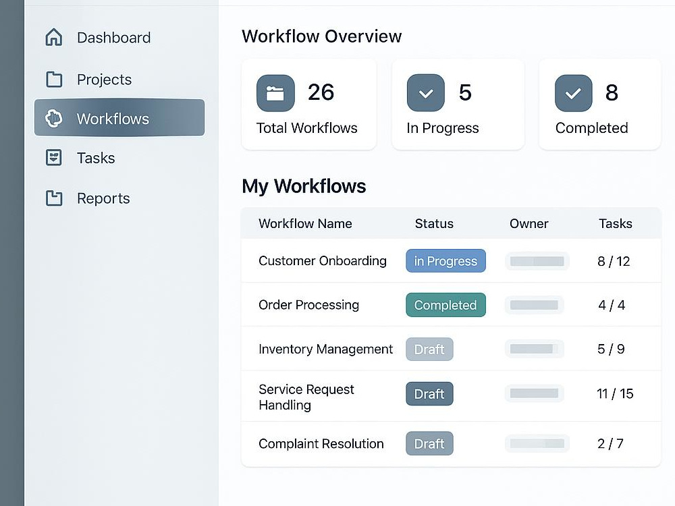
Task: Open the Service Request Handling workflow
Action: tap(306, 397)
